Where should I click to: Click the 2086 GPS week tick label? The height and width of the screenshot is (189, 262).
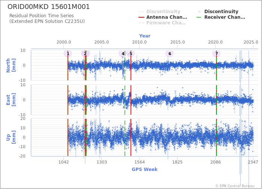tap(215, 162)
